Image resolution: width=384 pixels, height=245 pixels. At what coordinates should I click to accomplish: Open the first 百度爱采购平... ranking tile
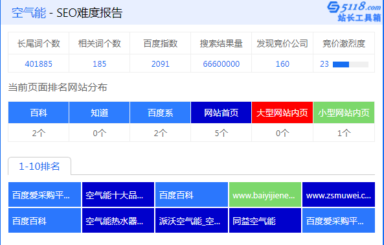tap(45, 194)
